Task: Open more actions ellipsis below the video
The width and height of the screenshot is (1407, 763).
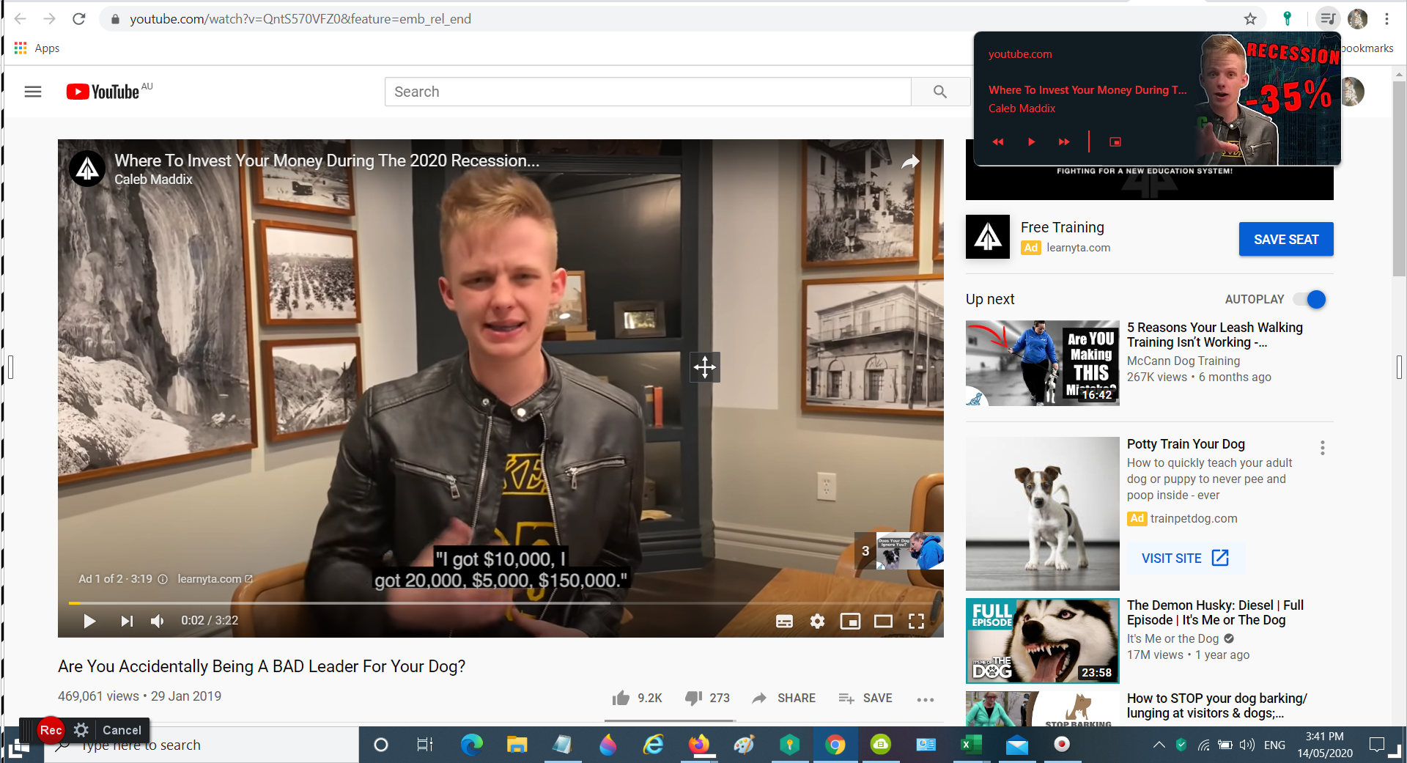Action: click(925, 699)
